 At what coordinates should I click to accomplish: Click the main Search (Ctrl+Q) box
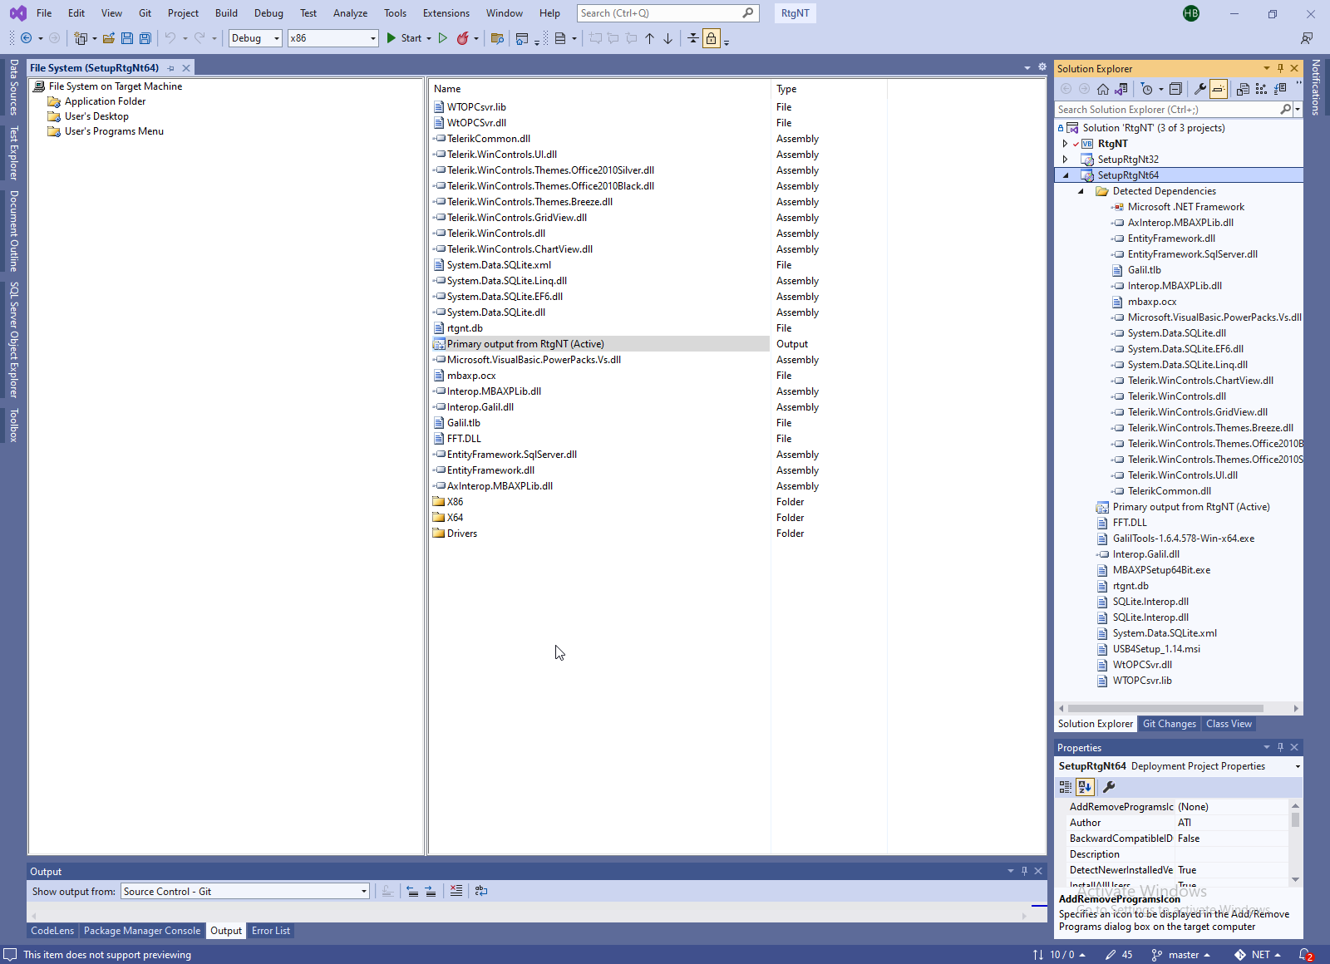[x=667, y=13]
